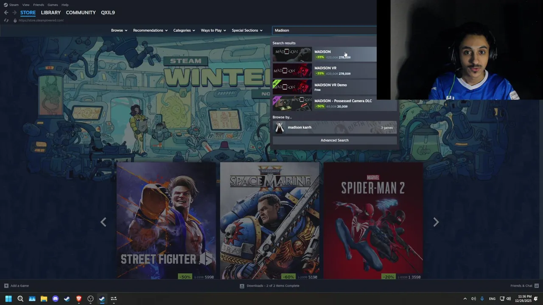The width and height of the screenshot is (543, 305).
Task: Open File Explorer from the taskbar
Action: [44, 299]
